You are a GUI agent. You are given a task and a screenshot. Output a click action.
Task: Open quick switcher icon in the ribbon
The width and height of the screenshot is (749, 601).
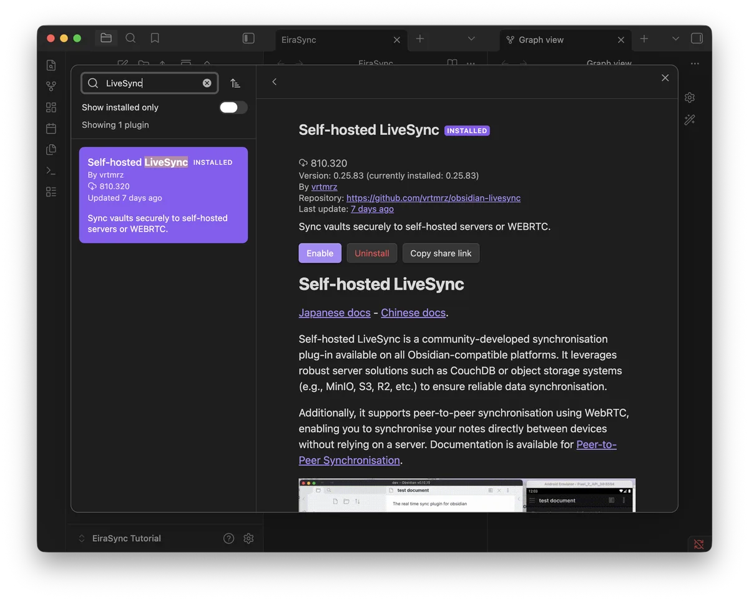[x=51, y=65]
